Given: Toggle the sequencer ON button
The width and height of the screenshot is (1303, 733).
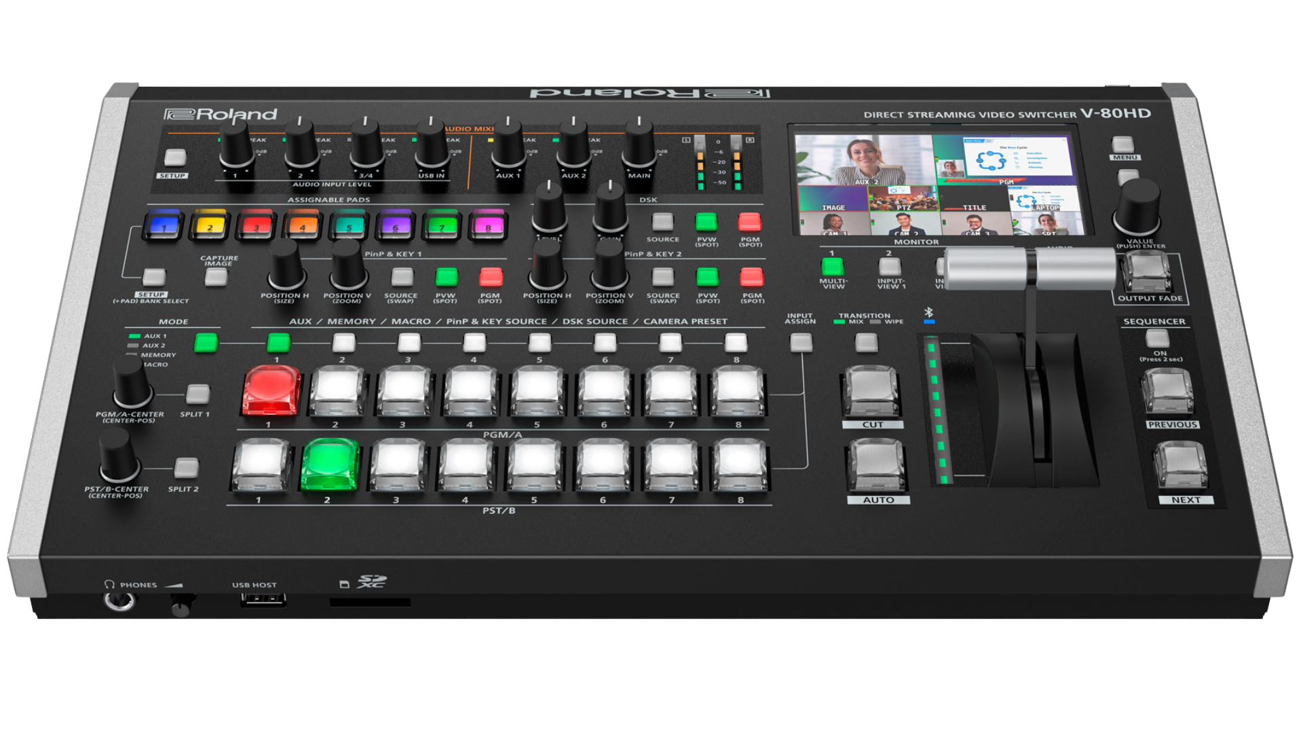Looking at the screenshot, I should [x=1156, y=337].
